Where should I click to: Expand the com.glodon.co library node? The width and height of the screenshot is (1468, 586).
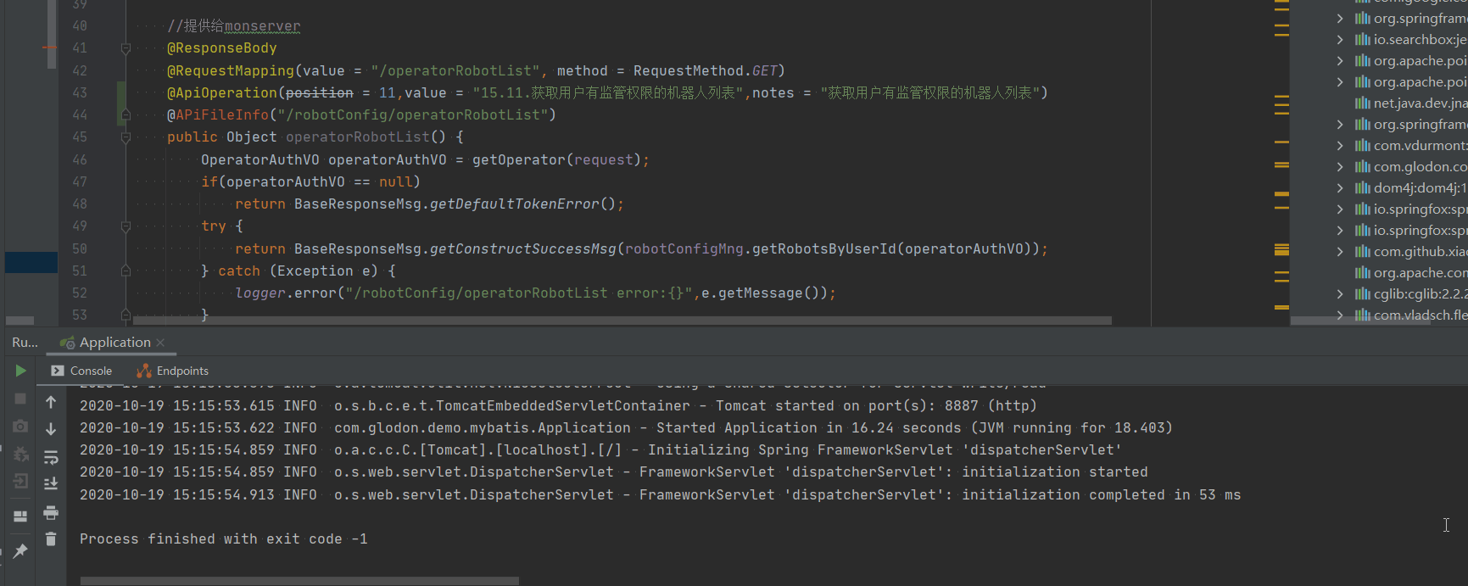pos(1340,167)
